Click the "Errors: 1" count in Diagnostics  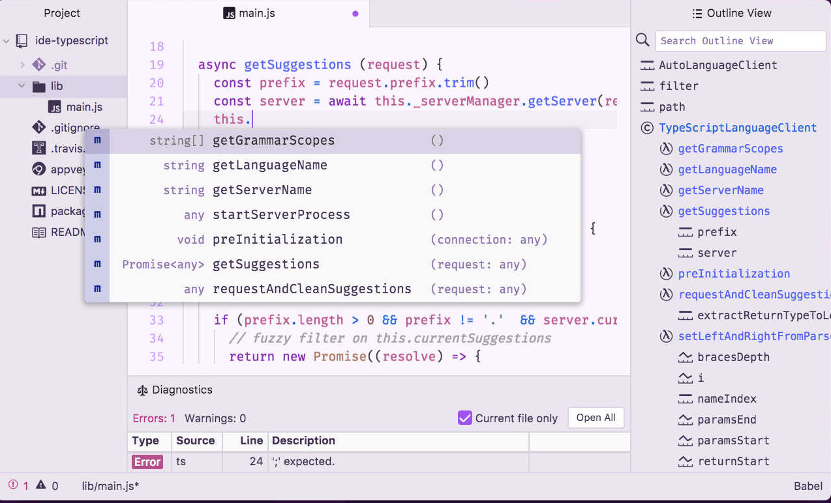(x=154, y=418)
